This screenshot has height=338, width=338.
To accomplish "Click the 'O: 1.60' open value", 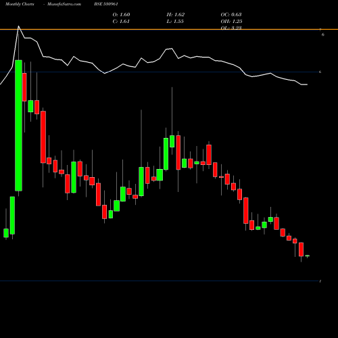I will click(x=121, y=15).
